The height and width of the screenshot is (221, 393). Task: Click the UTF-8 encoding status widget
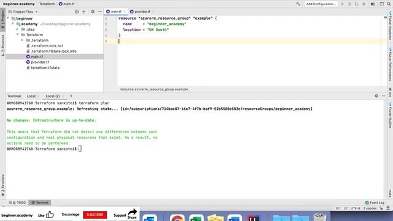pyautogui.click(x=356, y=208)
